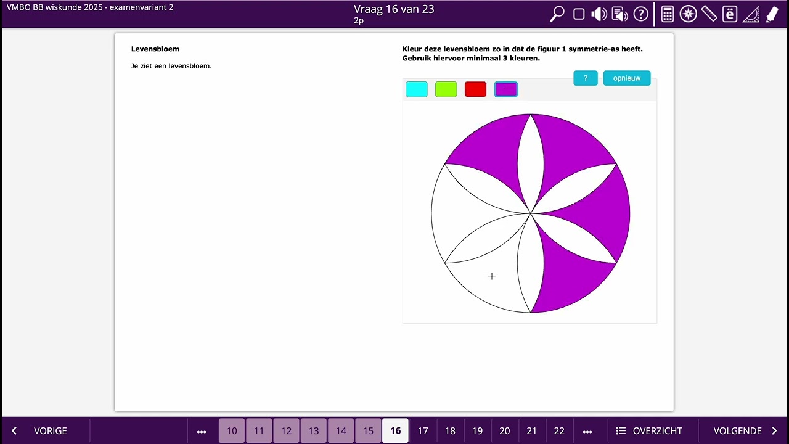Pick the green color swatch

click(446, 89)
